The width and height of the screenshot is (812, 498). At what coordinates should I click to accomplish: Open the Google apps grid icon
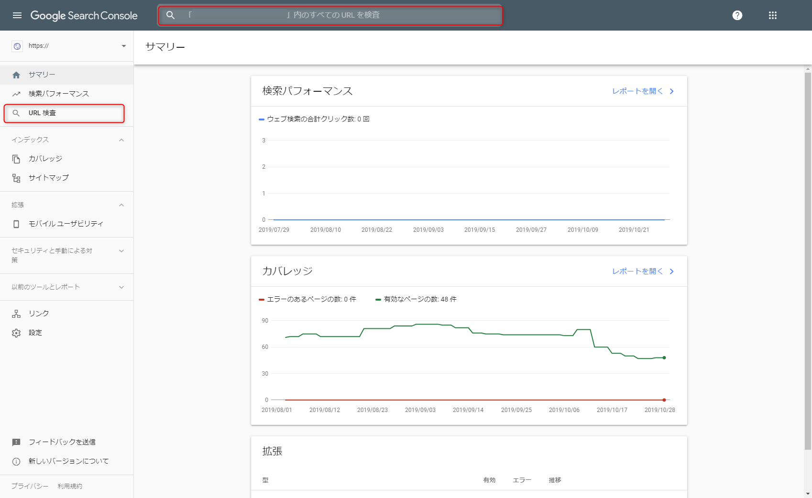click(x=773, y=15)
